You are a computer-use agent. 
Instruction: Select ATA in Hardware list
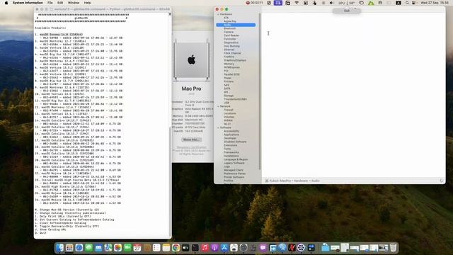pyautogui.click(x=226, y=18)
